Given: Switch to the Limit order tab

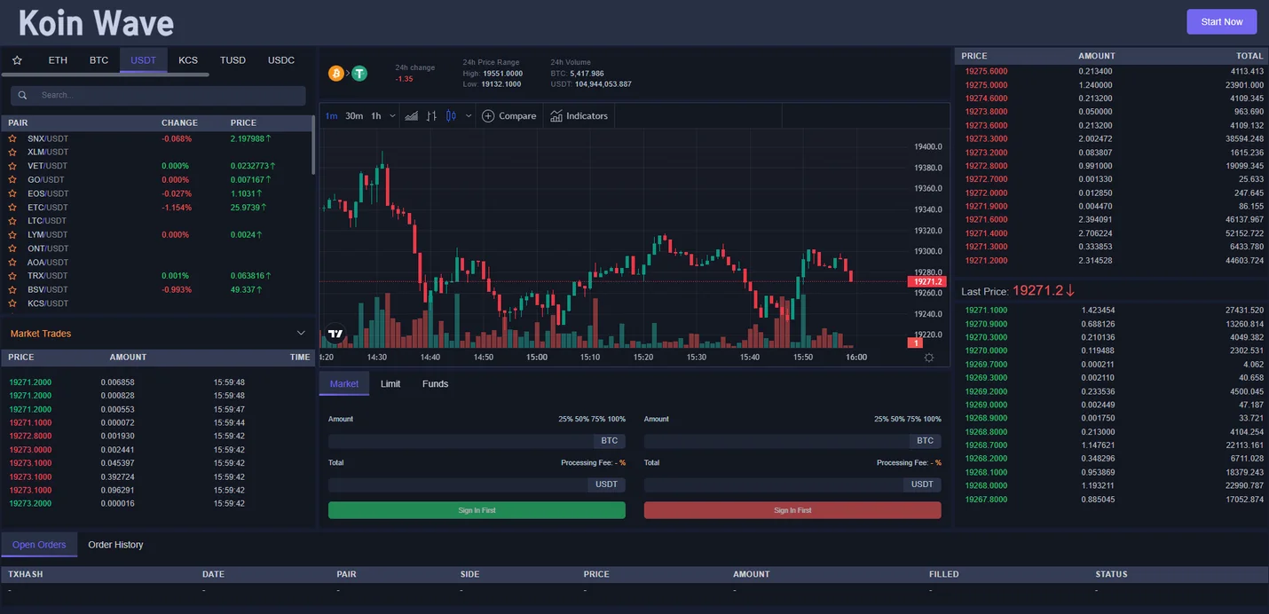Looking at the screenshot, I should (390, 384).
